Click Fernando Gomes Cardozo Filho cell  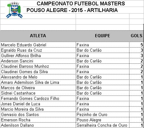pyautogui.click(x=38, y=98)
